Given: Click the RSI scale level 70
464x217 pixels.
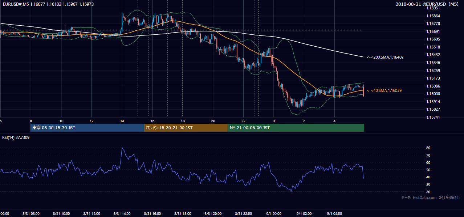Looking at the screenshot, I should (428, 155).
